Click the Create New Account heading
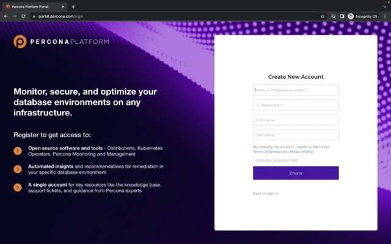This screenshot has width=391, height=244. click(296, 77)
